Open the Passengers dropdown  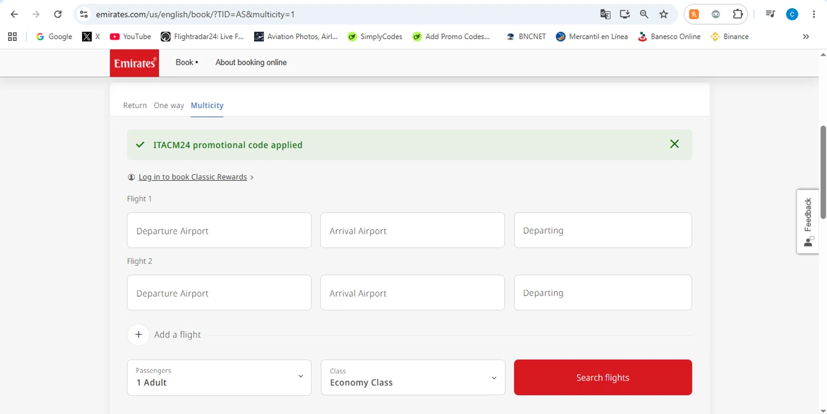click(x=219, y=378)
